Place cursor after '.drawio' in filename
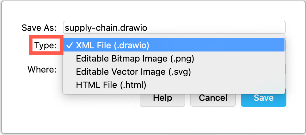This screenshot has width=306, height=135. click(x=148, y=28)
